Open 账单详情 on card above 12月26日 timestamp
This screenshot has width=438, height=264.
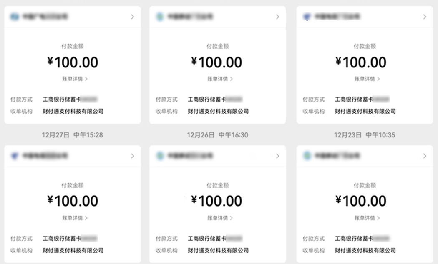coord(220,79)
